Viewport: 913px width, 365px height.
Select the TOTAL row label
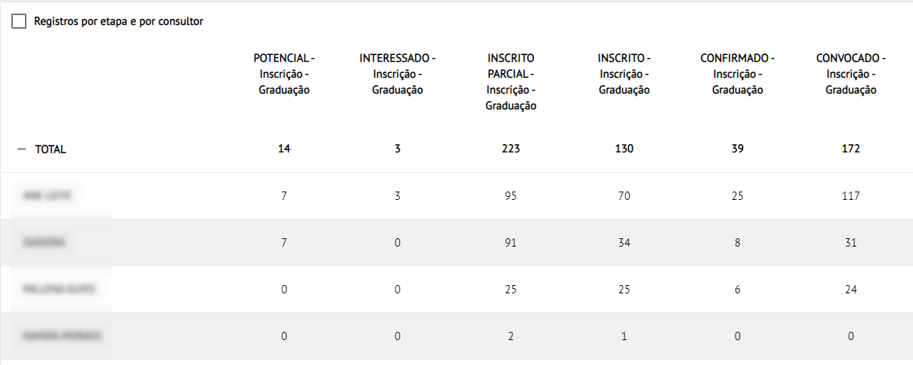click(x=51, y=149)
